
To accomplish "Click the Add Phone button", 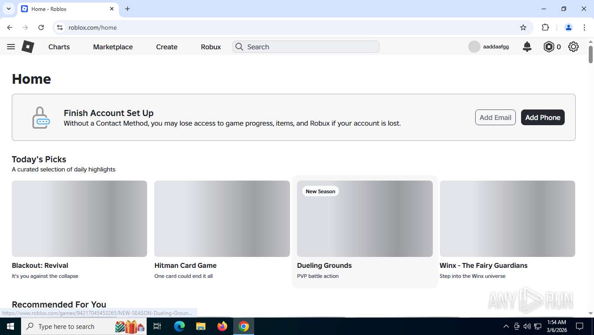I will point(543,117).
